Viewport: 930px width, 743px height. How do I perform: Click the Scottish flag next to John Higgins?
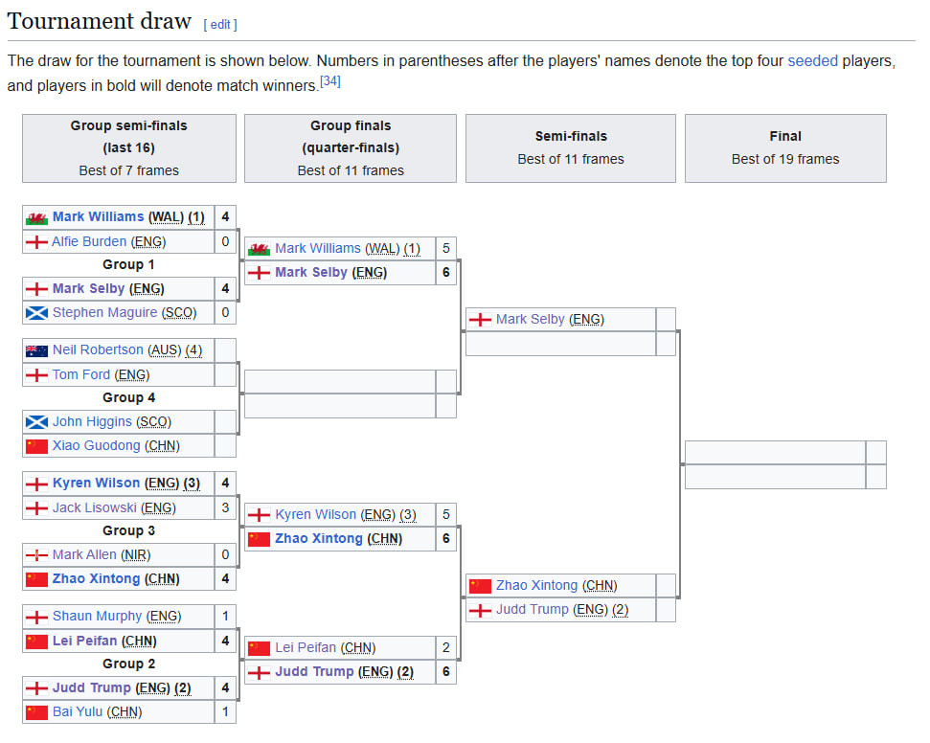click(36, 422)
